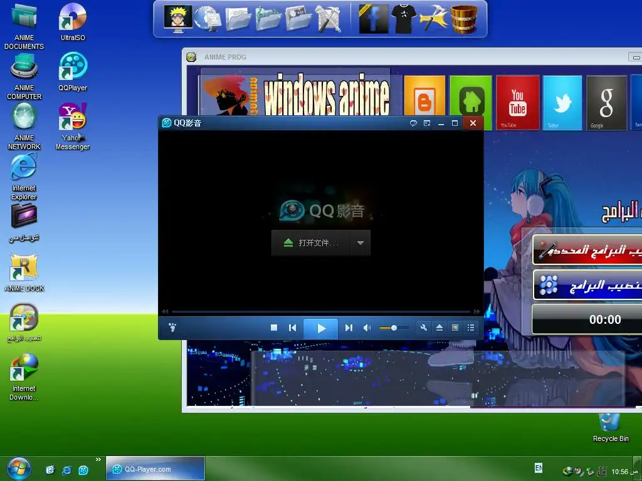Click the footprint icon in QQ Player
The width and height of the screenshot is (642, 481).
(172, 327)
